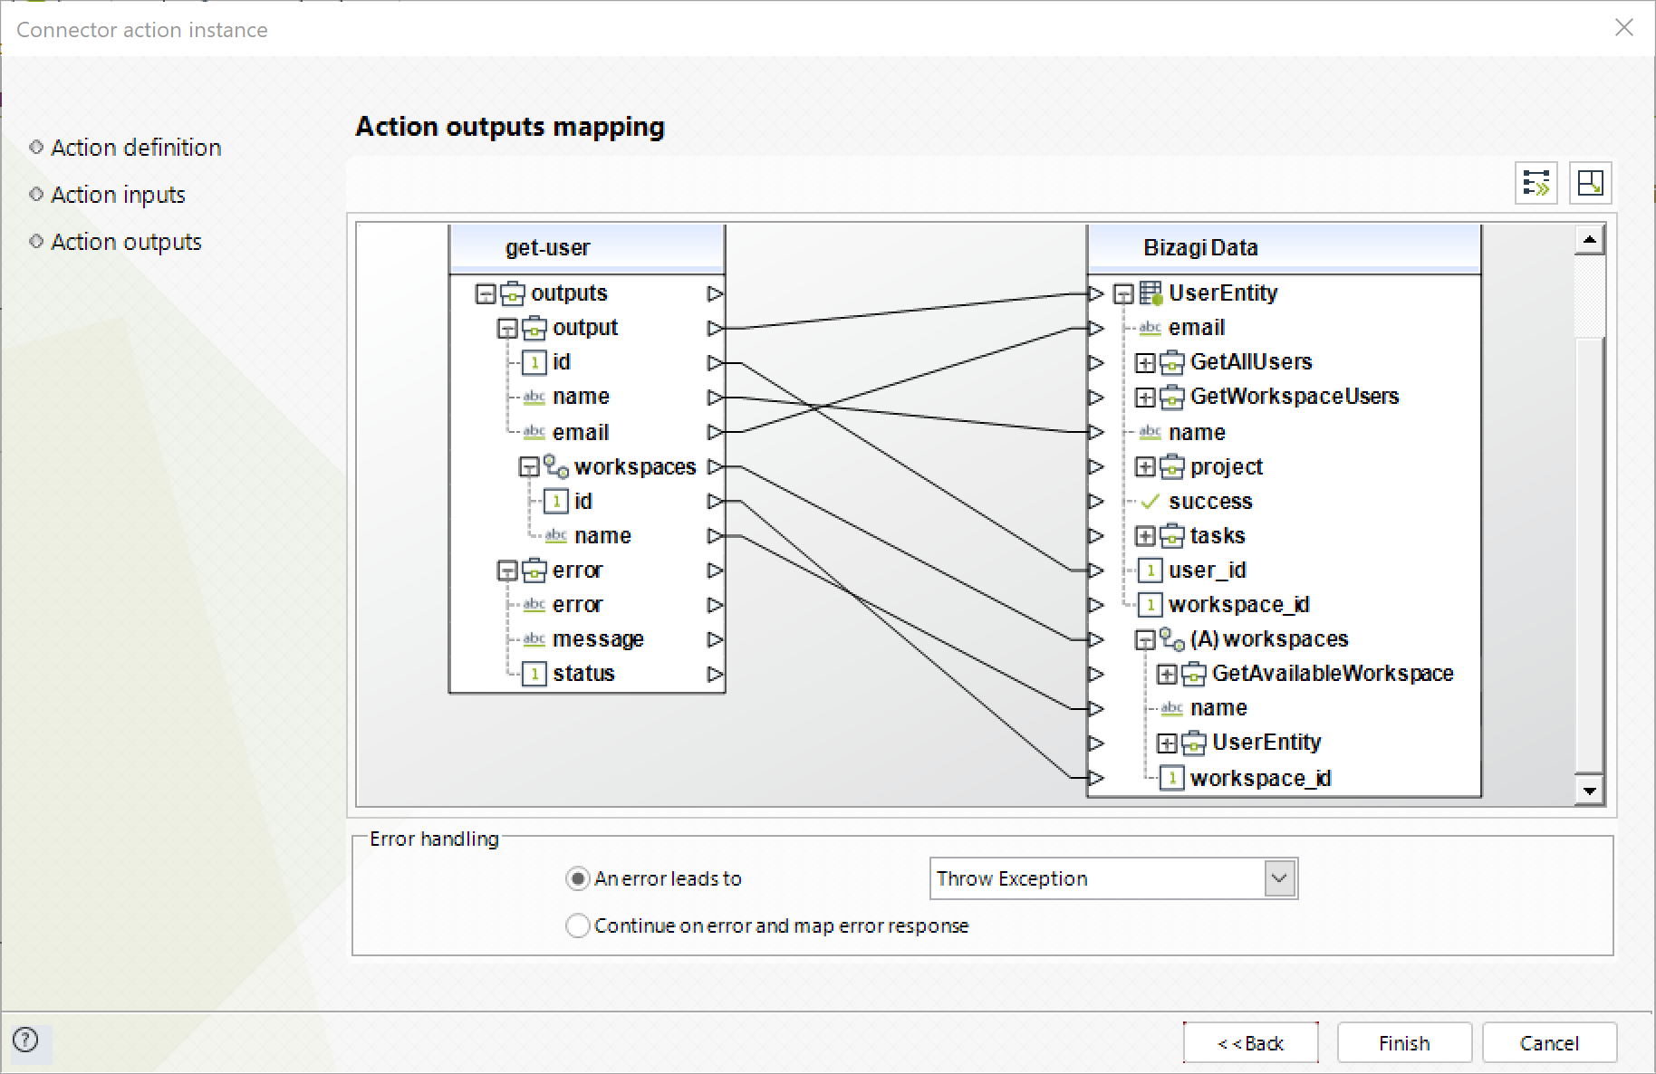Click the project briefcase icon
1656x1074 pixels.
1172,467
